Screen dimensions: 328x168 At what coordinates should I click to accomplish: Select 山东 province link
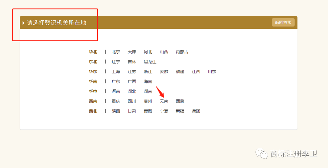(x=212, y=72)
